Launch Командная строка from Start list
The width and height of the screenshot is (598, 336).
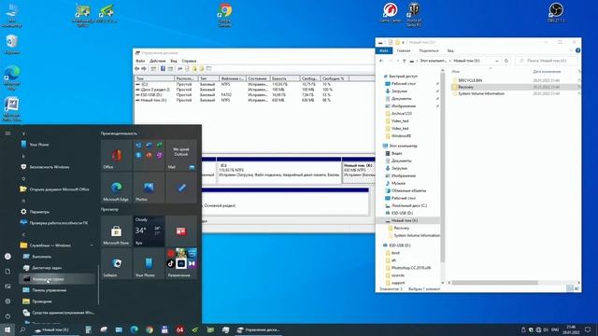pos(57,279)
